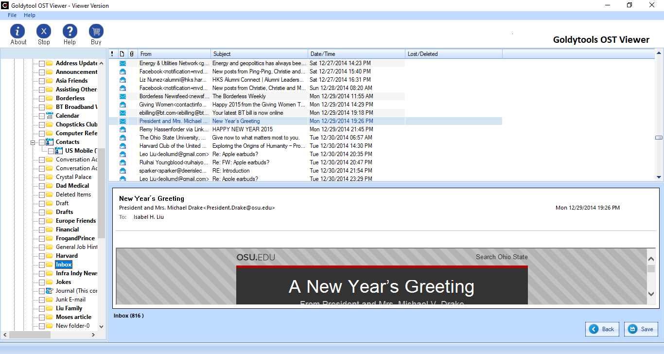Select the HAPPY NEW YEAR 2015 email row

coord(305,129)
